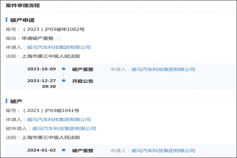Click the info icon beside 申请破产重整
Image resolution: width=237 pixels, height=158 pixels.
(x=59, y=38)
